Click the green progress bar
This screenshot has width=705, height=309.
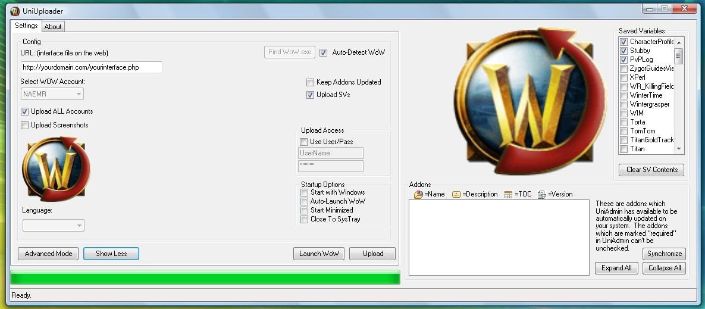click(x=205, y=277)
